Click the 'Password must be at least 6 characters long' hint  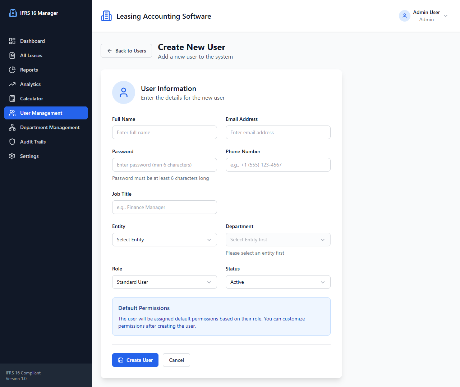click(x=160, y=178)
